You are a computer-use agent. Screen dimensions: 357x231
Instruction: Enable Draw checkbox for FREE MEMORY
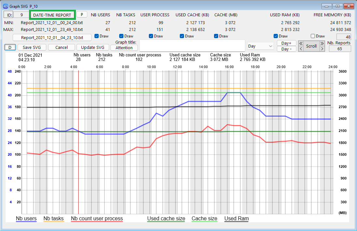[313, 36]
